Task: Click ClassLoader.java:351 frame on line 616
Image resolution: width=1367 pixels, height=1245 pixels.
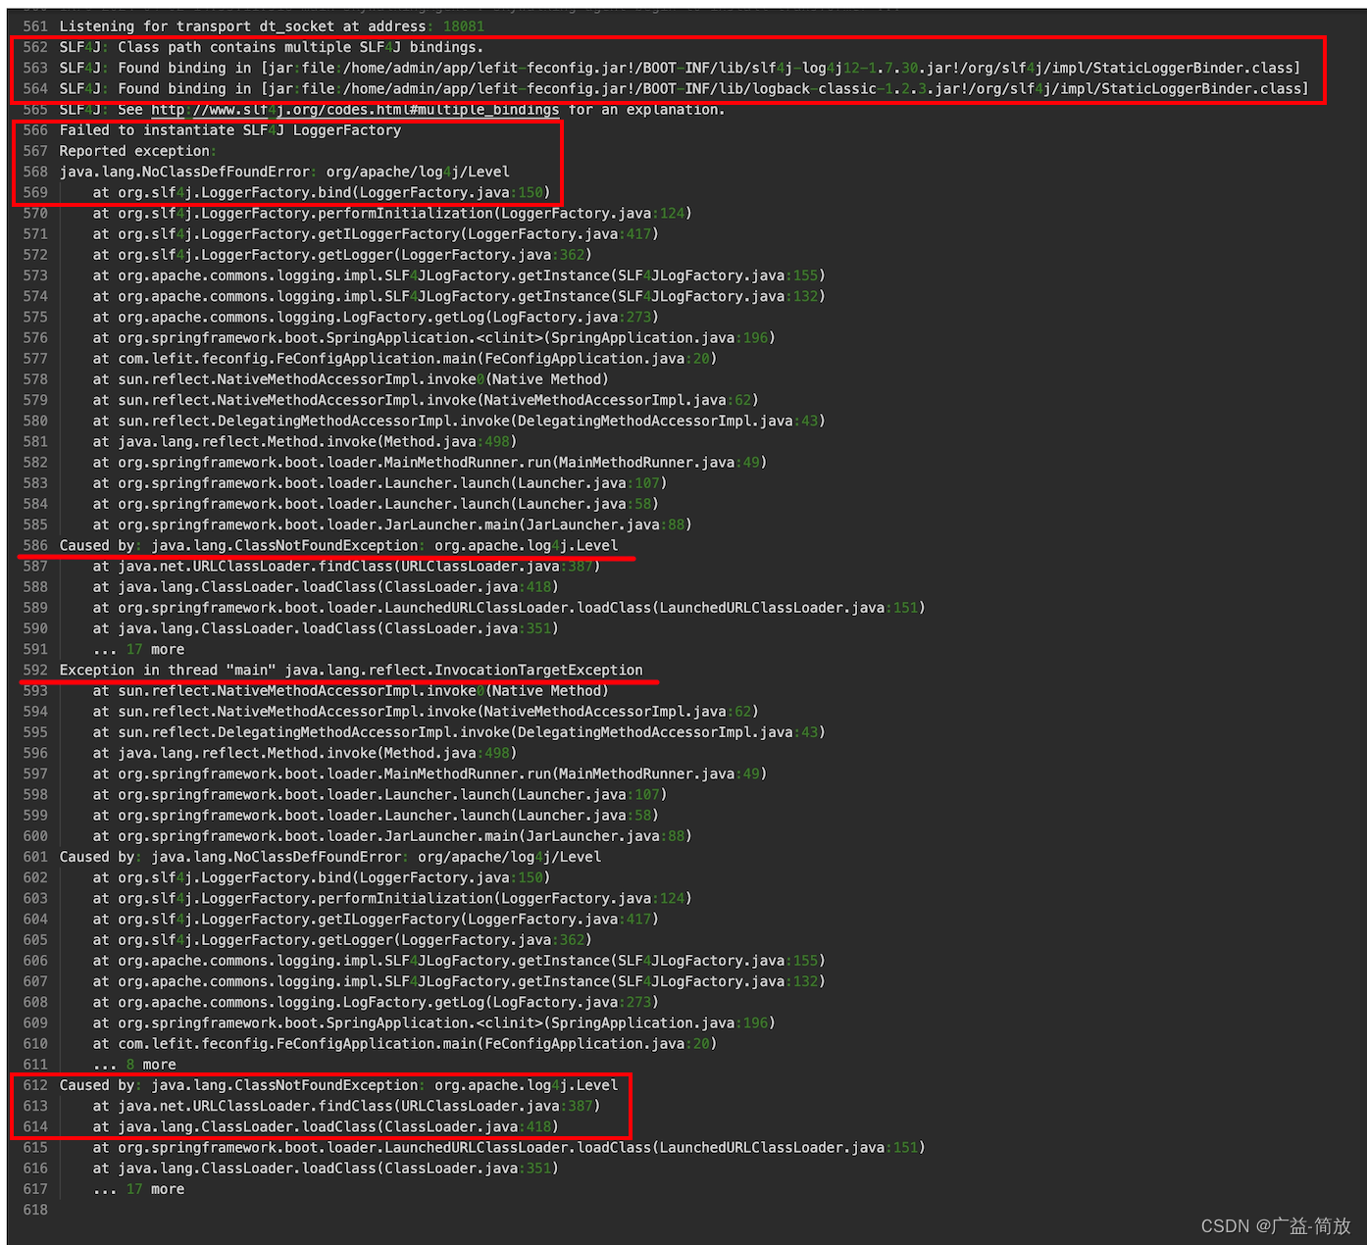Action: (x=326, y=1169)
